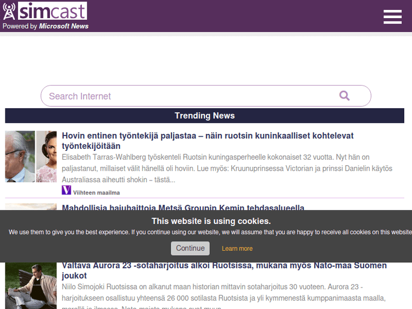Click the woman's portrait in royal article
412x309 pixels.
47,156
